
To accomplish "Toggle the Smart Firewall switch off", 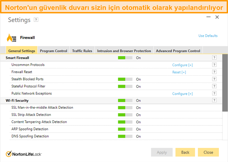I will pos(125,58).
